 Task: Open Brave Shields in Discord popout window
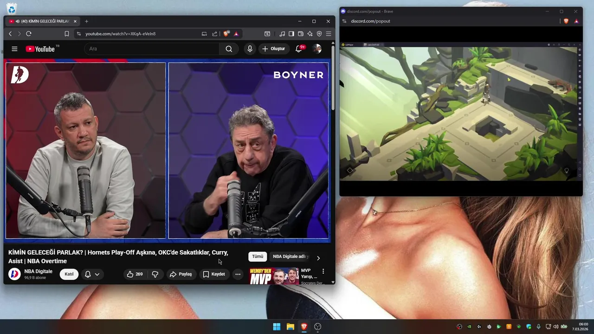tap(566, 21)
